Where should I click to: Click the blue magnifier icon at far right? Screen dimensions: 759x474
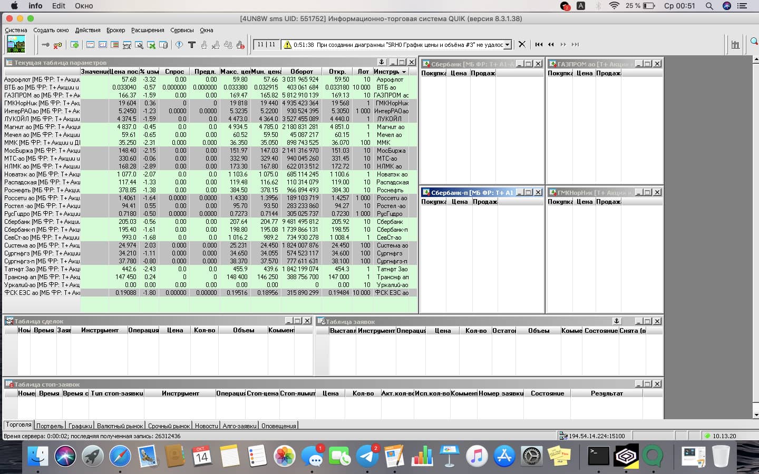(x=754, y=41)
